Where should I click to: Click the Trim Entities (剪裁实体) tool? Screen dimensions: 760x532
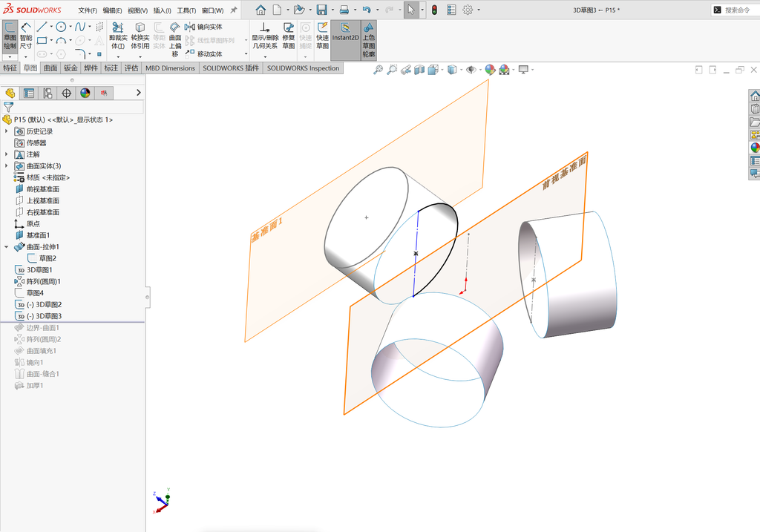(x=118, y=36)
